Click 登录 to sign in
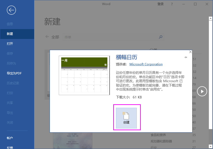 tap(160, 4)
